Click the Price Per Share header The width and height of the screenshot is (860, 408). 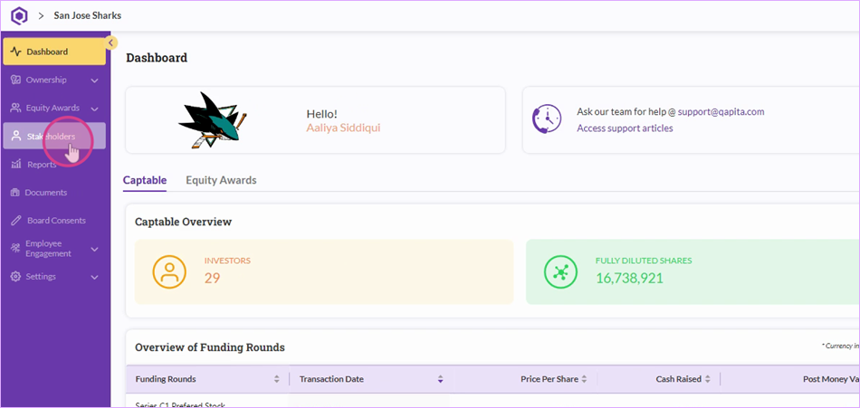click(x=549, y=379)
